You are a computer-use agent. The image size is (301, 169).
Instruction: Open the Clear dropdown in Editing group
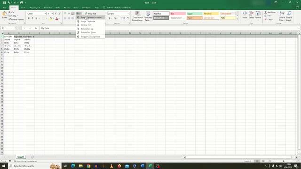[x=269, y=20]
